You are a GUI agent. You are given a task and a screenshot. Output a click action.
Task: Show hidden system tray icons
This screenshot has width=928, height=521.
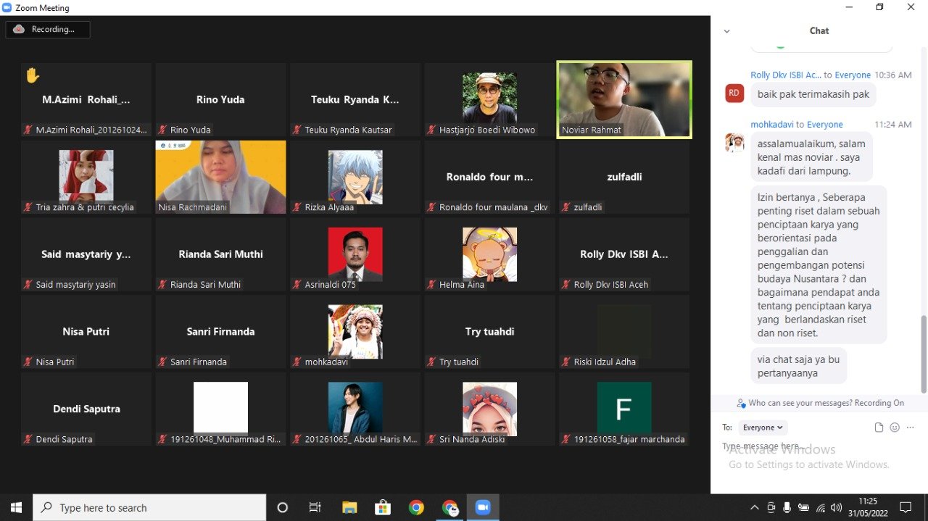click(x=755, y=507)
